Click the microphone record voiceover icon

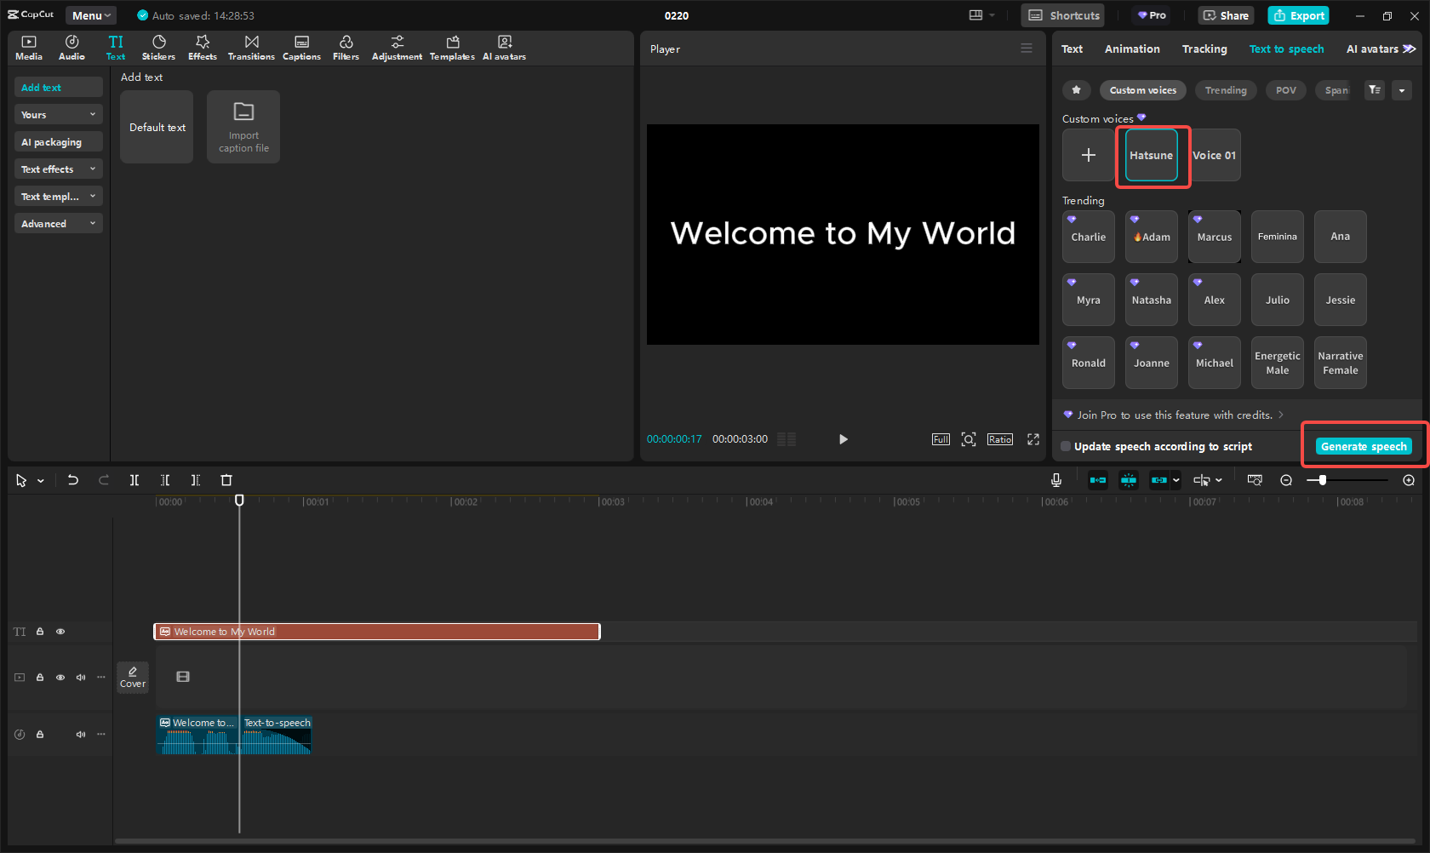pyautogui.click(x=1055, y=480)
